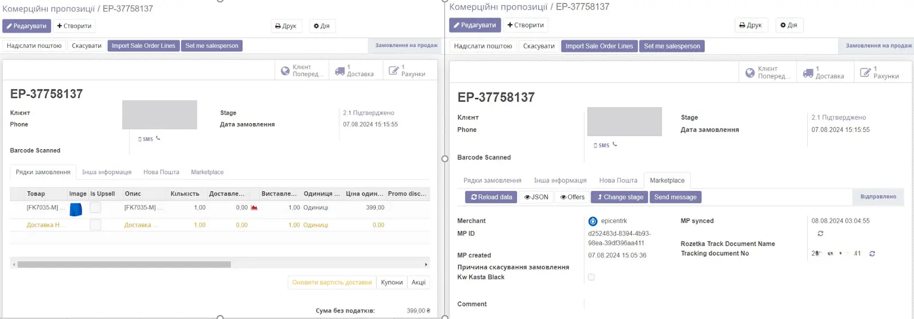
Task: Click the Reload data button
Action: 491,197
